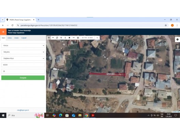Viewport: 180px width, 135px height.
Task: Click the Windows taskbar search box
Action: point(25,115)
